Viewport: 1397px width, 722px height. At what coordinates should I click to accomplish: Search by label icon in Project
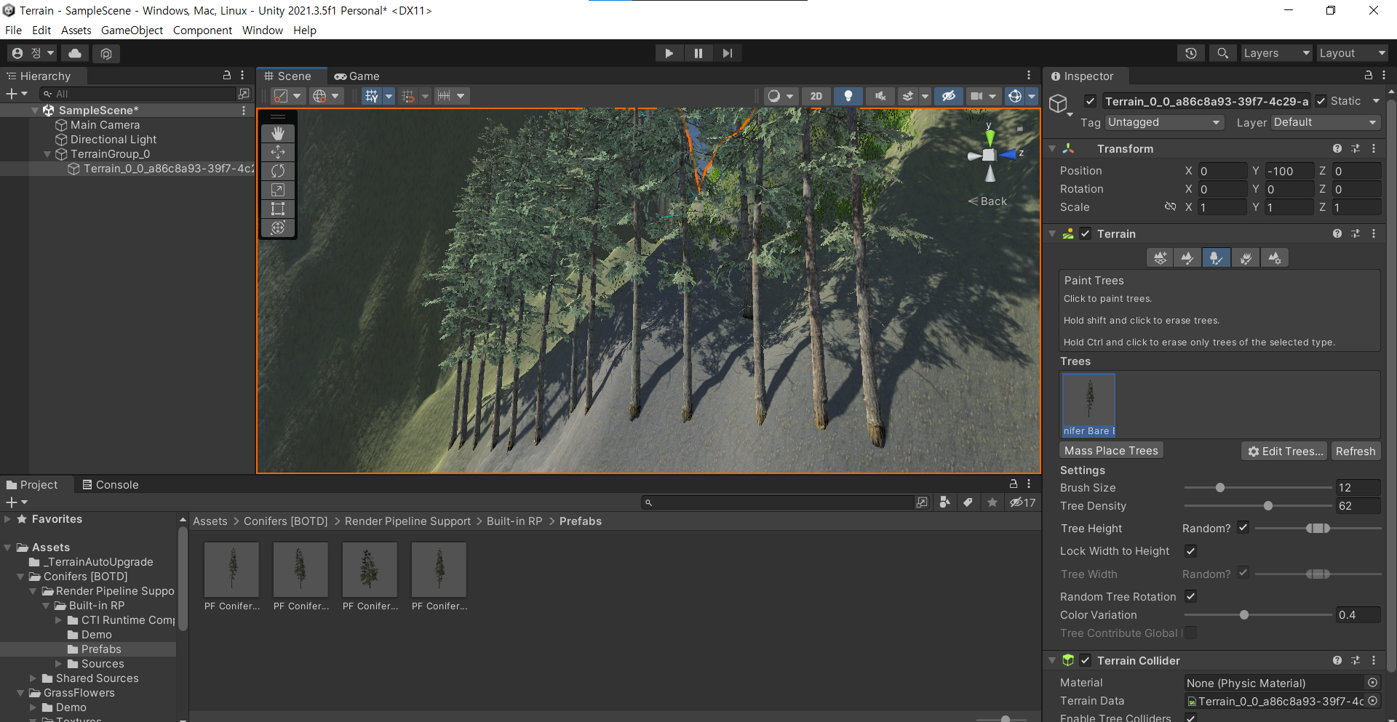[x=968, y=502]
